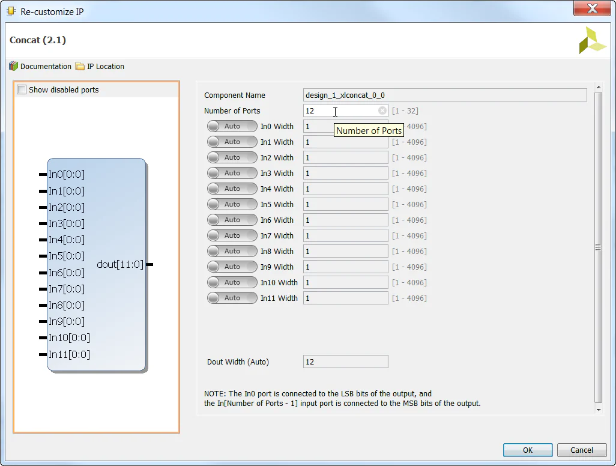Open the Concat IP Documentation
This screenshot has width=616, height=466.
tap(41, 66)
